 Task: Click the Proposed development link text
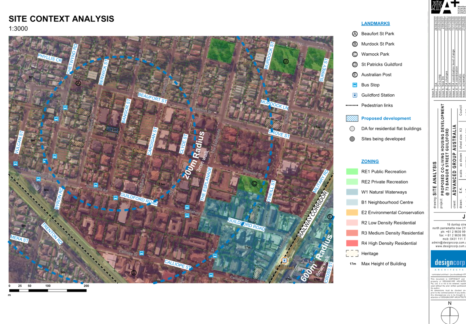386,118
